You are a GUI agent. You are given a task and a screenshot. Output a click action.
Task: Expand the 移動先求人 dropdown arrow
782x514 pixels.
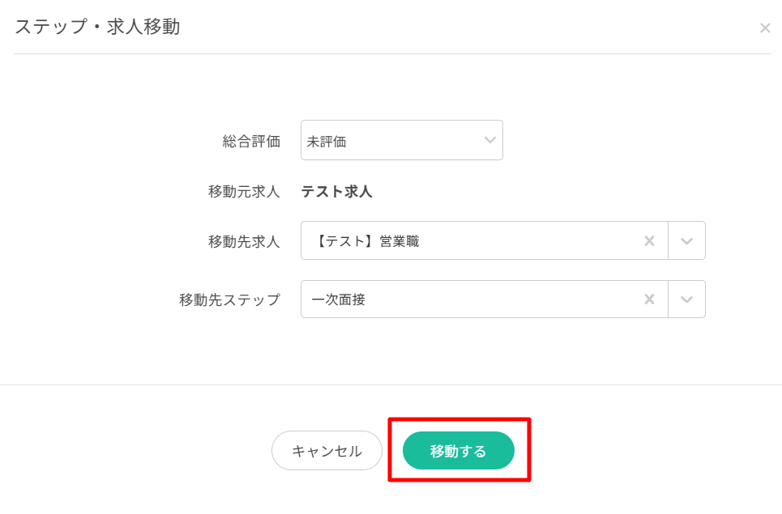pos(686,241)
